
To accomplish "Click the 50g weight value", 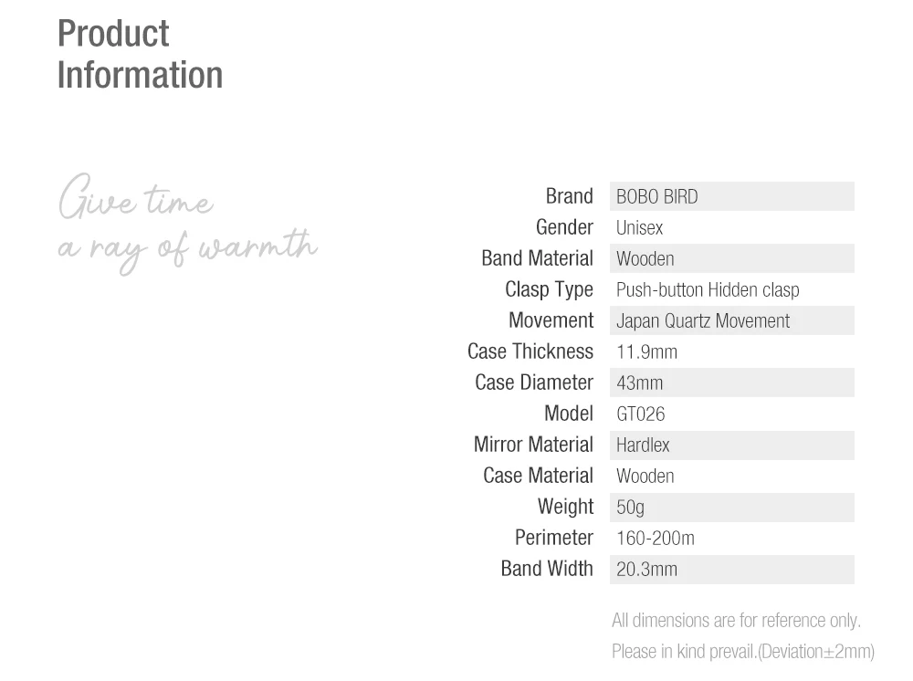I will click(x=630, y=507).
